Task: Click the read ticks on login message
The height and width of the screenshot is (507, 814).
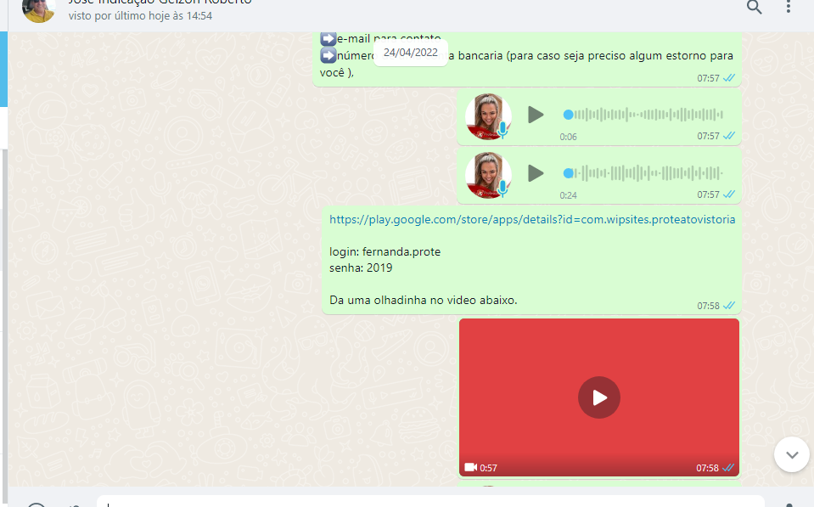Action: click(728, 306)
